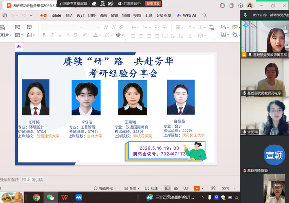Screen dimensions: 289x203
Task: Toggle strikethrough text formatting
Action: click(68, 35)
